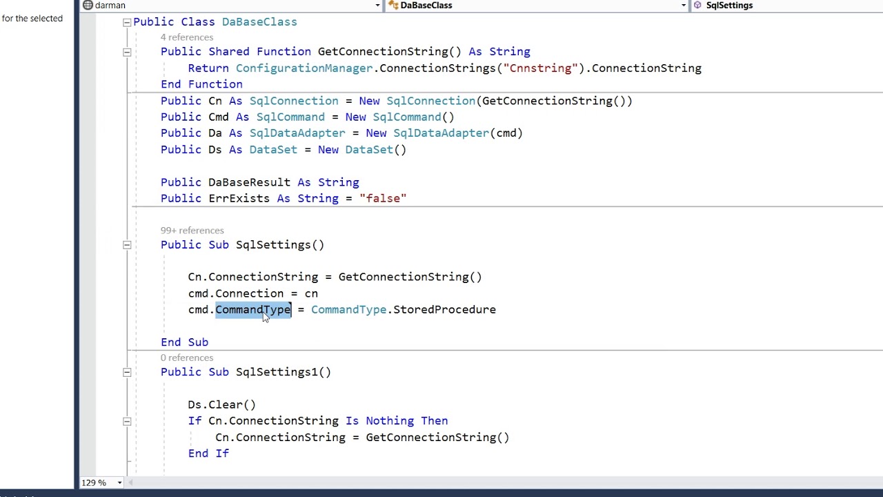Click SqlConnection type in Cn declaration
Viewport: 883px width, 497px height.
(x=294, y=101)
